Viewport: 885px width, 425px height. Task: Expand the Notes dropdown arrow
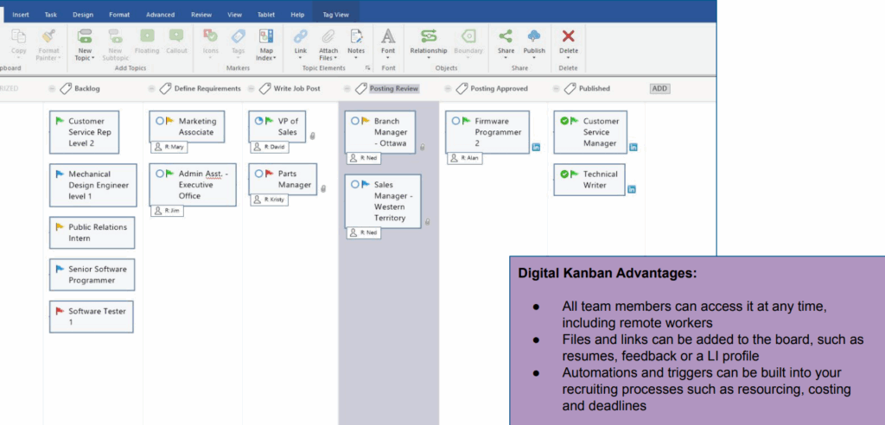click(x=356, y=59)
